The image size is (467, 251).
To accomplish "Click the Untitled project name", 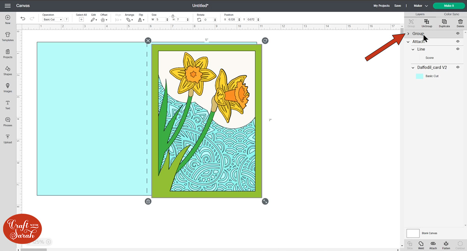I will tap(200, 6).
